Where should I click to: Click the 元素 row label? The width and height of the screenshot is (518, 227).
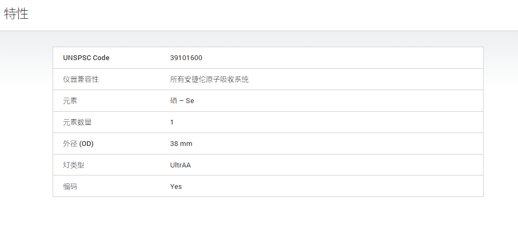70,101
